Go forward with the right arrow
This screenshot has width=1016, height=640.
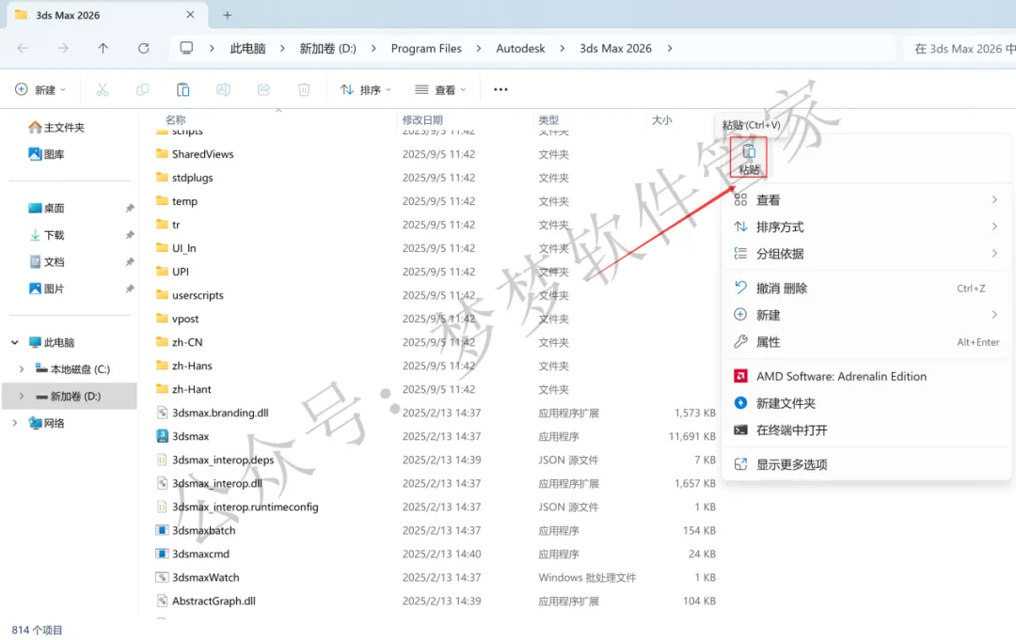click(63, 48)
